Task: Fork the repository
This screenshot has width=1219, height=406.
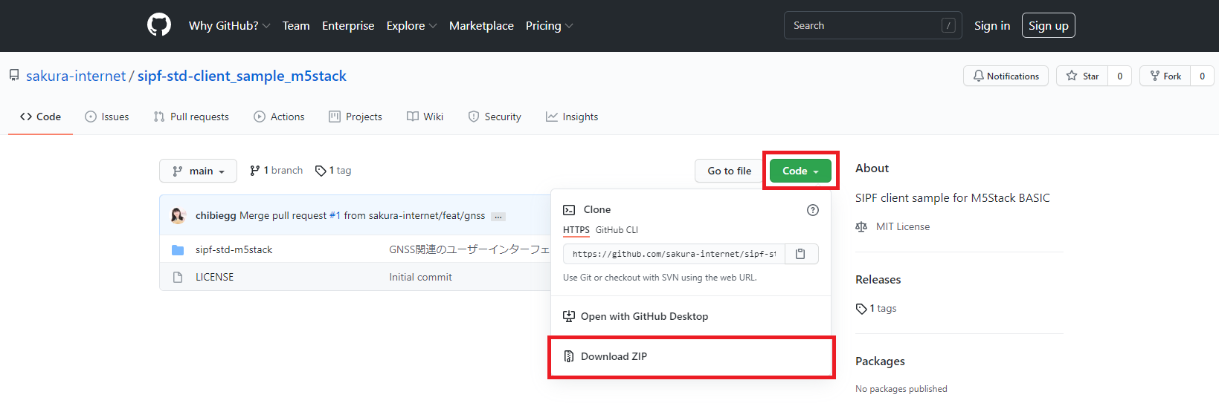Action: (x=1165, y=76)
